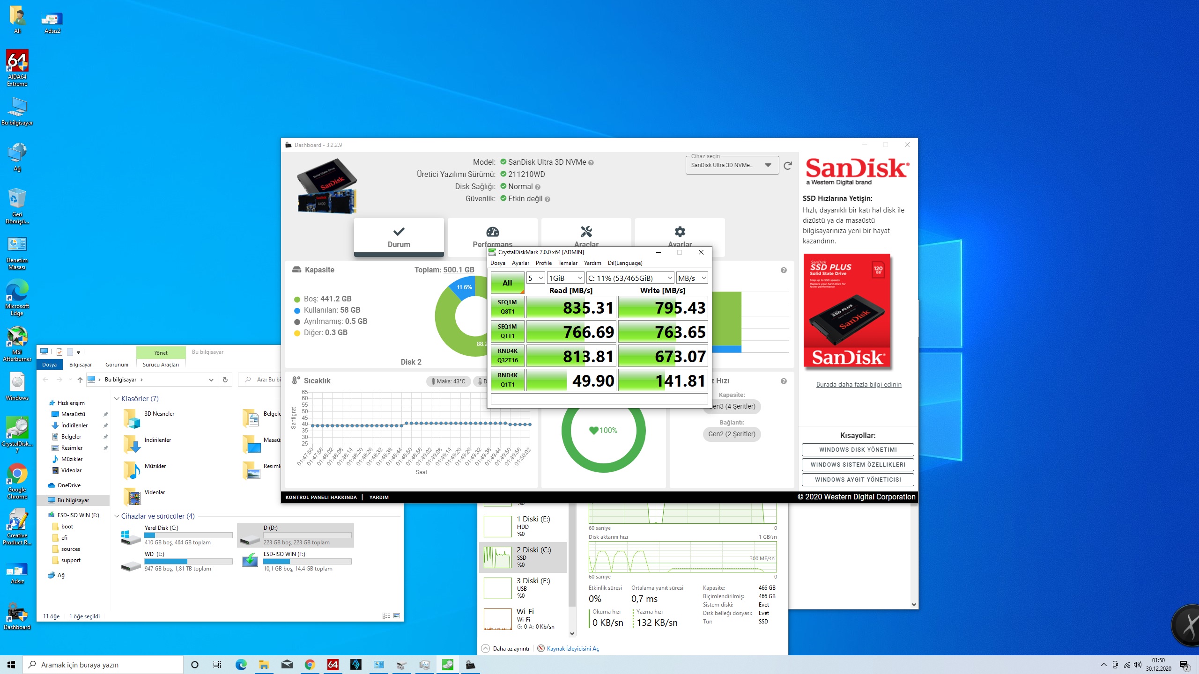1199x674 pixels.
Task: Select OneDrive in Explorer navigation pane
Action: tap(69, 485)
